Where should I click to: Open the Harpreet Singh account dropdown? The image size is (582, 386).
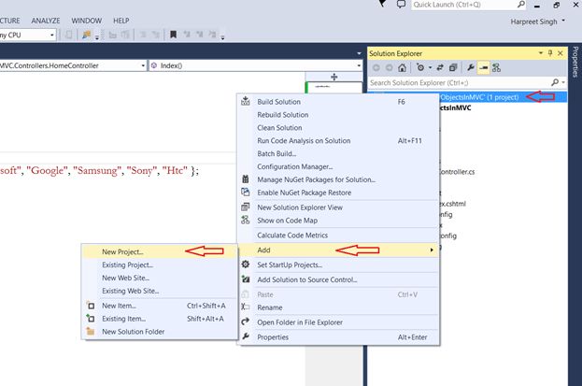point(563,21)
